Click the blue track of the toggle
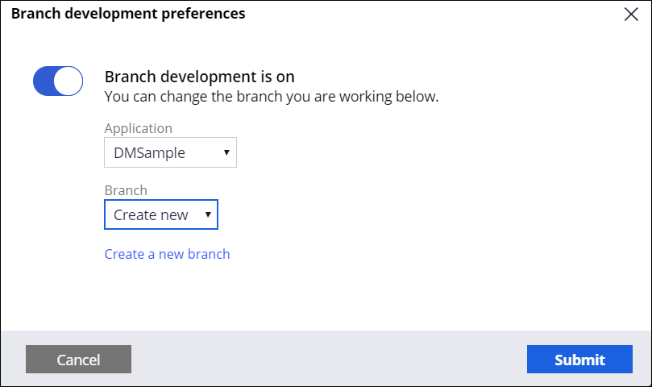 [44, 81]
